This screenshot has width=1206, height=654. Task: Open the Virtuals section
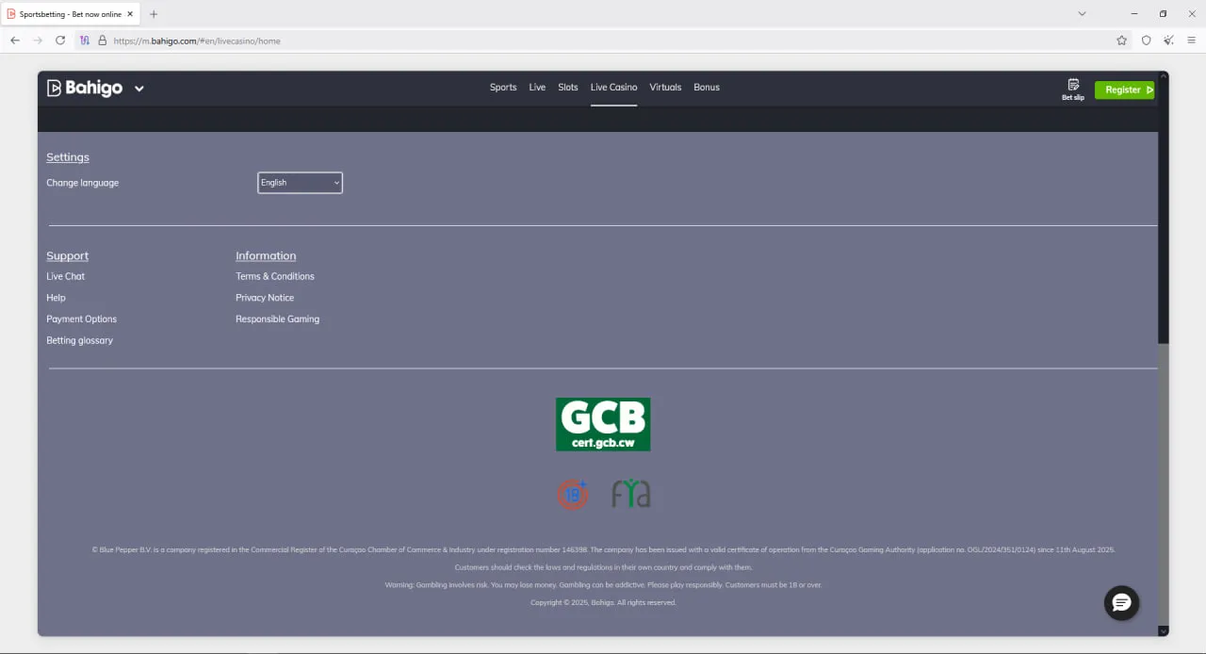click(665, 88)
